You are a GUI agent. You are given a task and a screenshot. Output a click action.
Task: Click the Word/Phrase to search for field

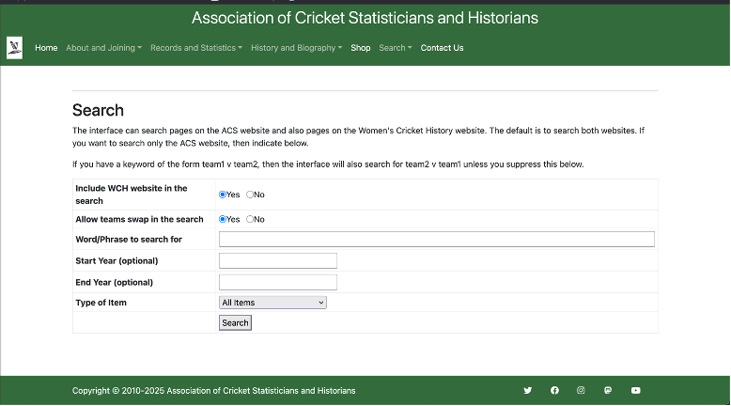click(x=436, y=240)
